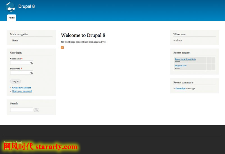Click the Username field autofill icon
Image resolution: width=225 pixels, height=154 pixels.
point(31,63)
